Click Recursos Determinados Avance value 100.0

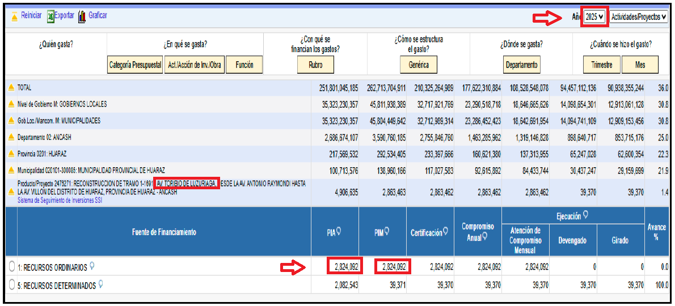pyautogui.click(x=662, y=286)
